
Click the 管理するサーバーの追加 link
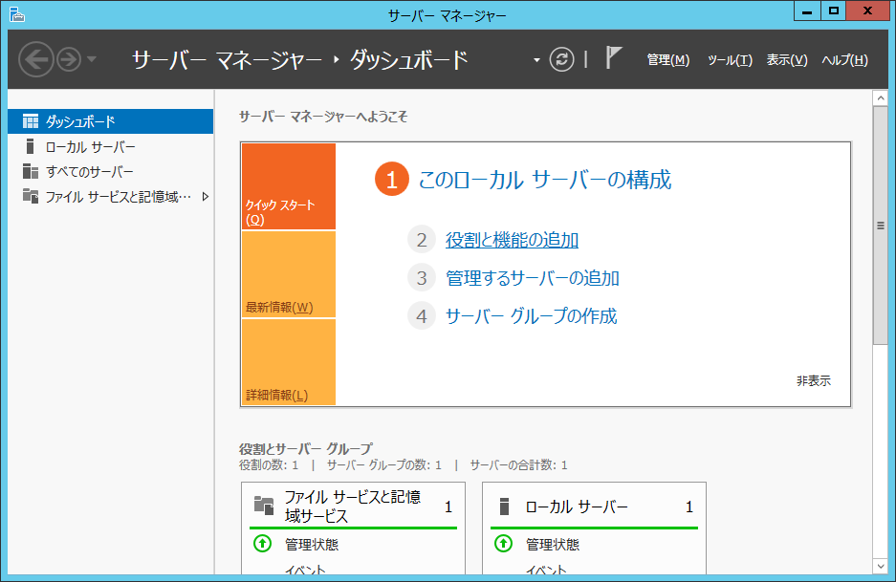pyautogui.click(x=532, y=278)
